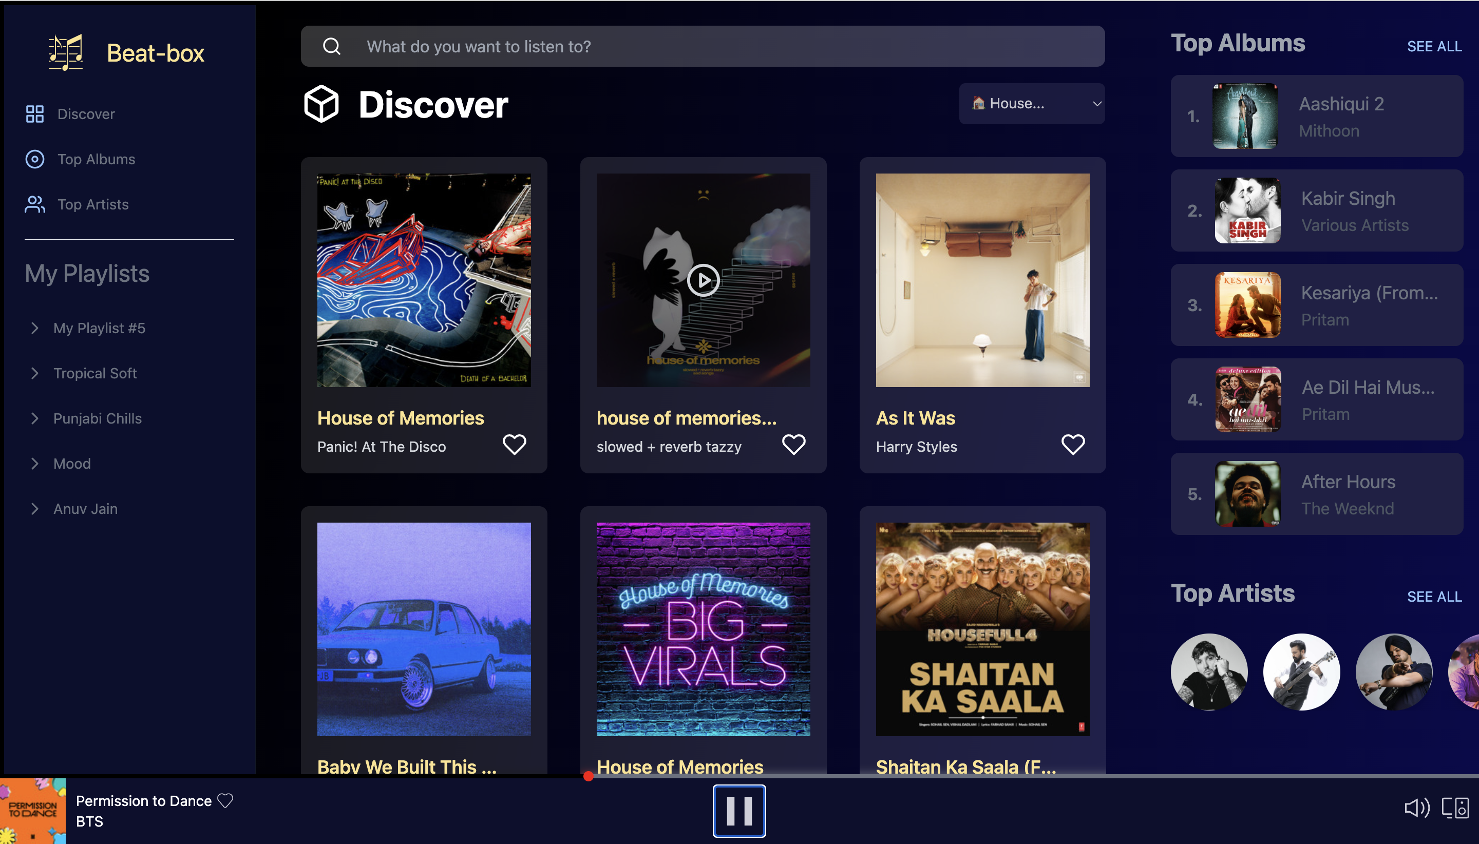Favorite As It Was by Harry Styles
The image size is (1479, 844).
(x=1073, y=445)
